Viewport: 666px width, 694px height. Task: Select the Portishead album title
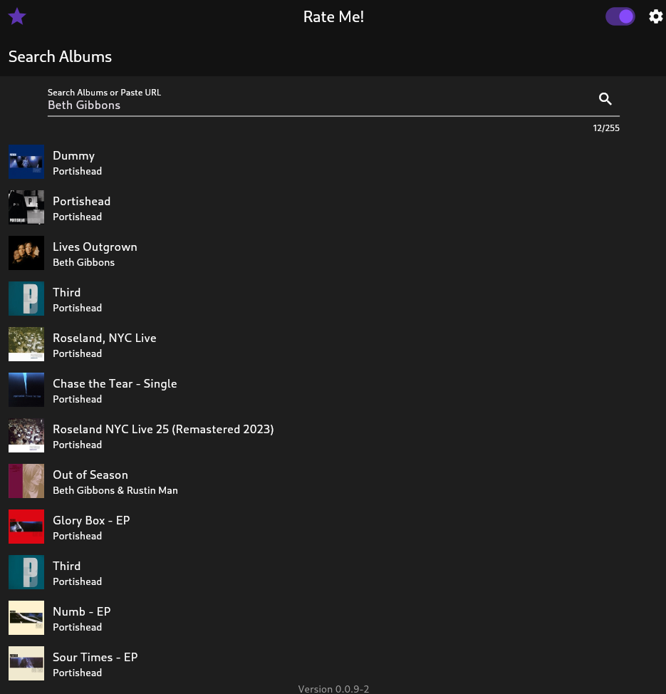[x=81, y=201]
